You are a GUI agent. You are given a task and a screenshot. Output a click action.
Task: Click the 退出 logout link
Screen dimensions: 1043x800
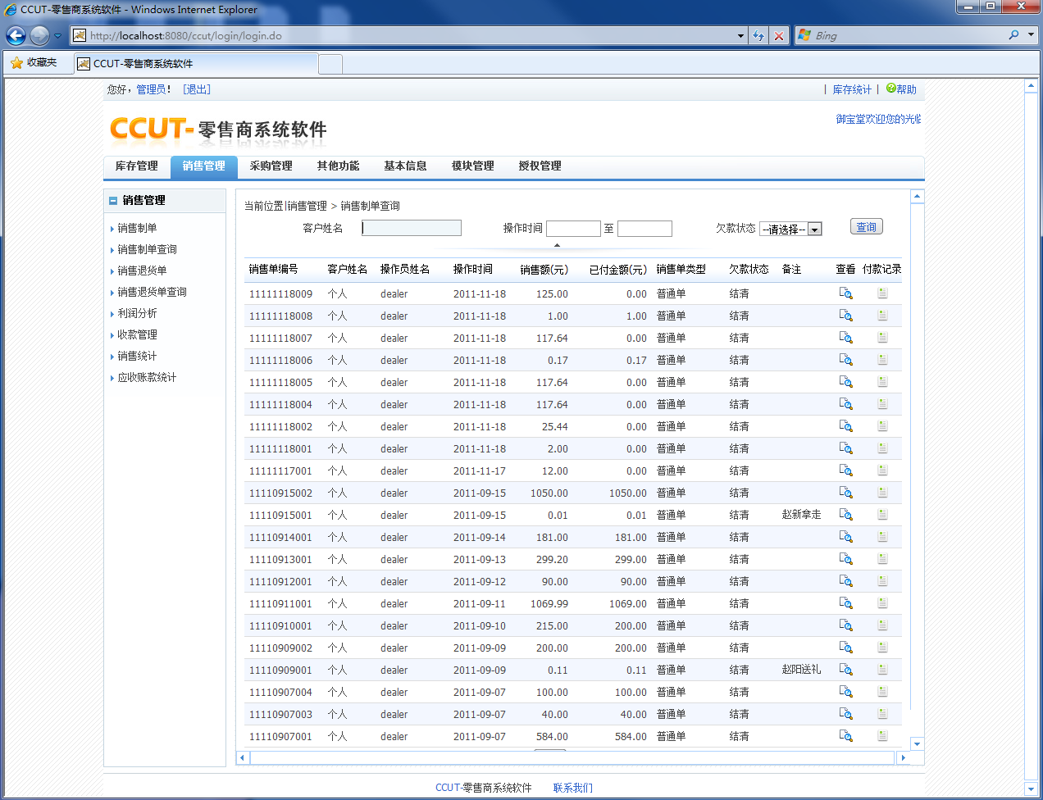(197, 89)
